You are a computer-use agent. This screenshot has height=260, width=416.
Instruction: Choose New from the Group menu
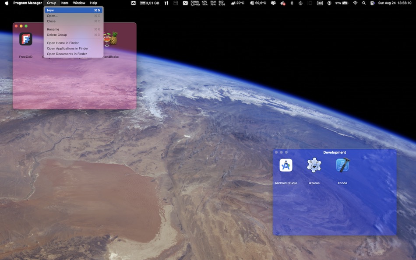[x=74, y=10]
